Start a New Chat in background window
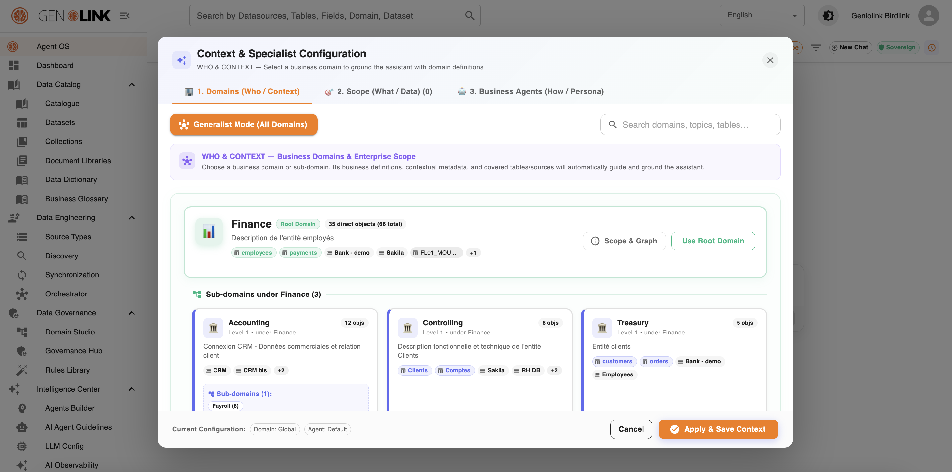This screenshot has height=472, width=952. click(850, 47)
